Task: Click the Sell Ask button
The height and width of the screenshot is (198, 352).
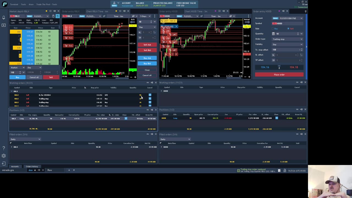Action: click(x=147, y=45)
